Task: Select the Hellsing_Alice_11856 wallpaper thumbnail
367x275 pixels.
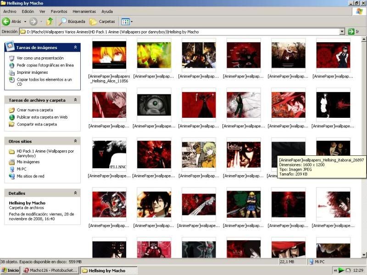Action: click(x=109, y=55)
